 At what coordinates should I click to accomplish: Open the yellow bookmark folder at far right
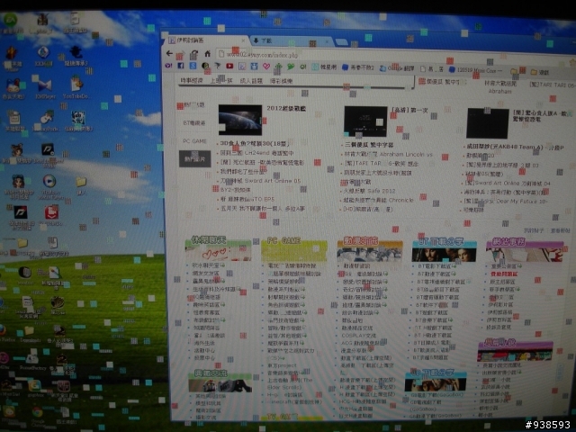pyautogui.click(x=539, y=72)
